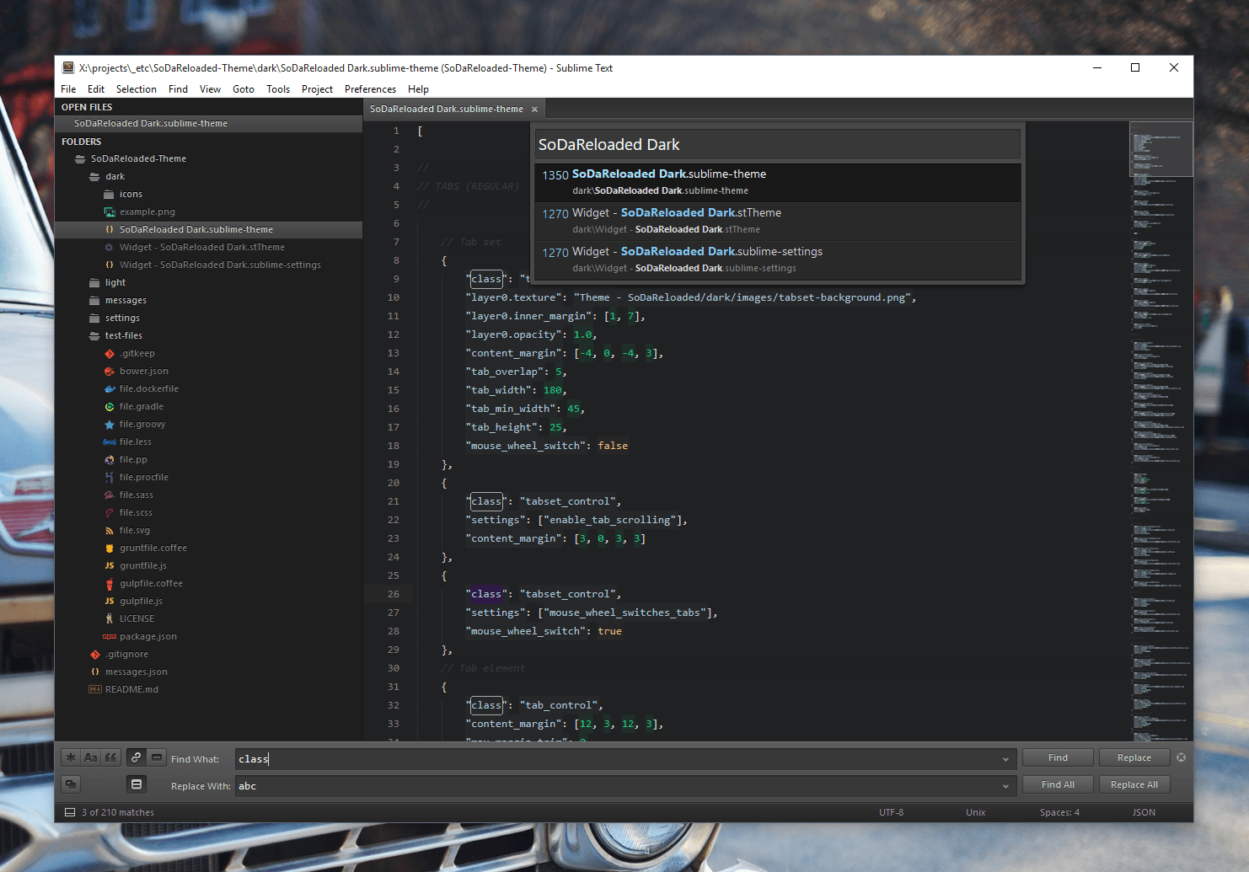Viewport: 1249px width, 872px height.
Task: Expand the light folder
Action: point(94,283)
